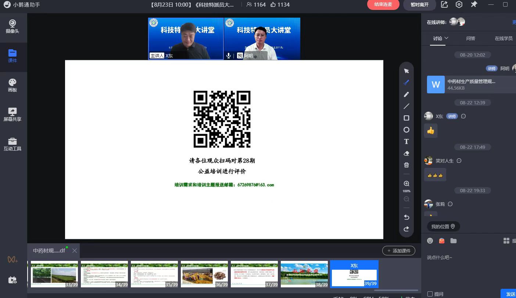The width and height of the screenshot is (516, 298).
Task: Undo the last annotation
Action: [x=406, y=217]
